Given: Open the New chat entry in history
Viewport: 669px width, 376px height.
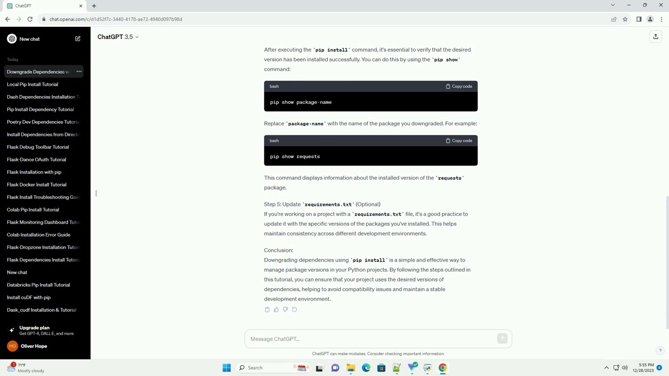Looking at the screenshot, I should pos(45,272).
